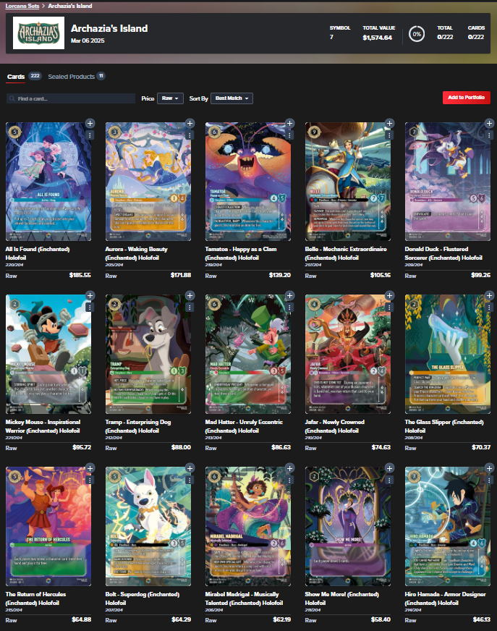Add Donald Duck - Flustered Sorcerer with plus
This screenshot has width=497, height=631.
[489, 123]
